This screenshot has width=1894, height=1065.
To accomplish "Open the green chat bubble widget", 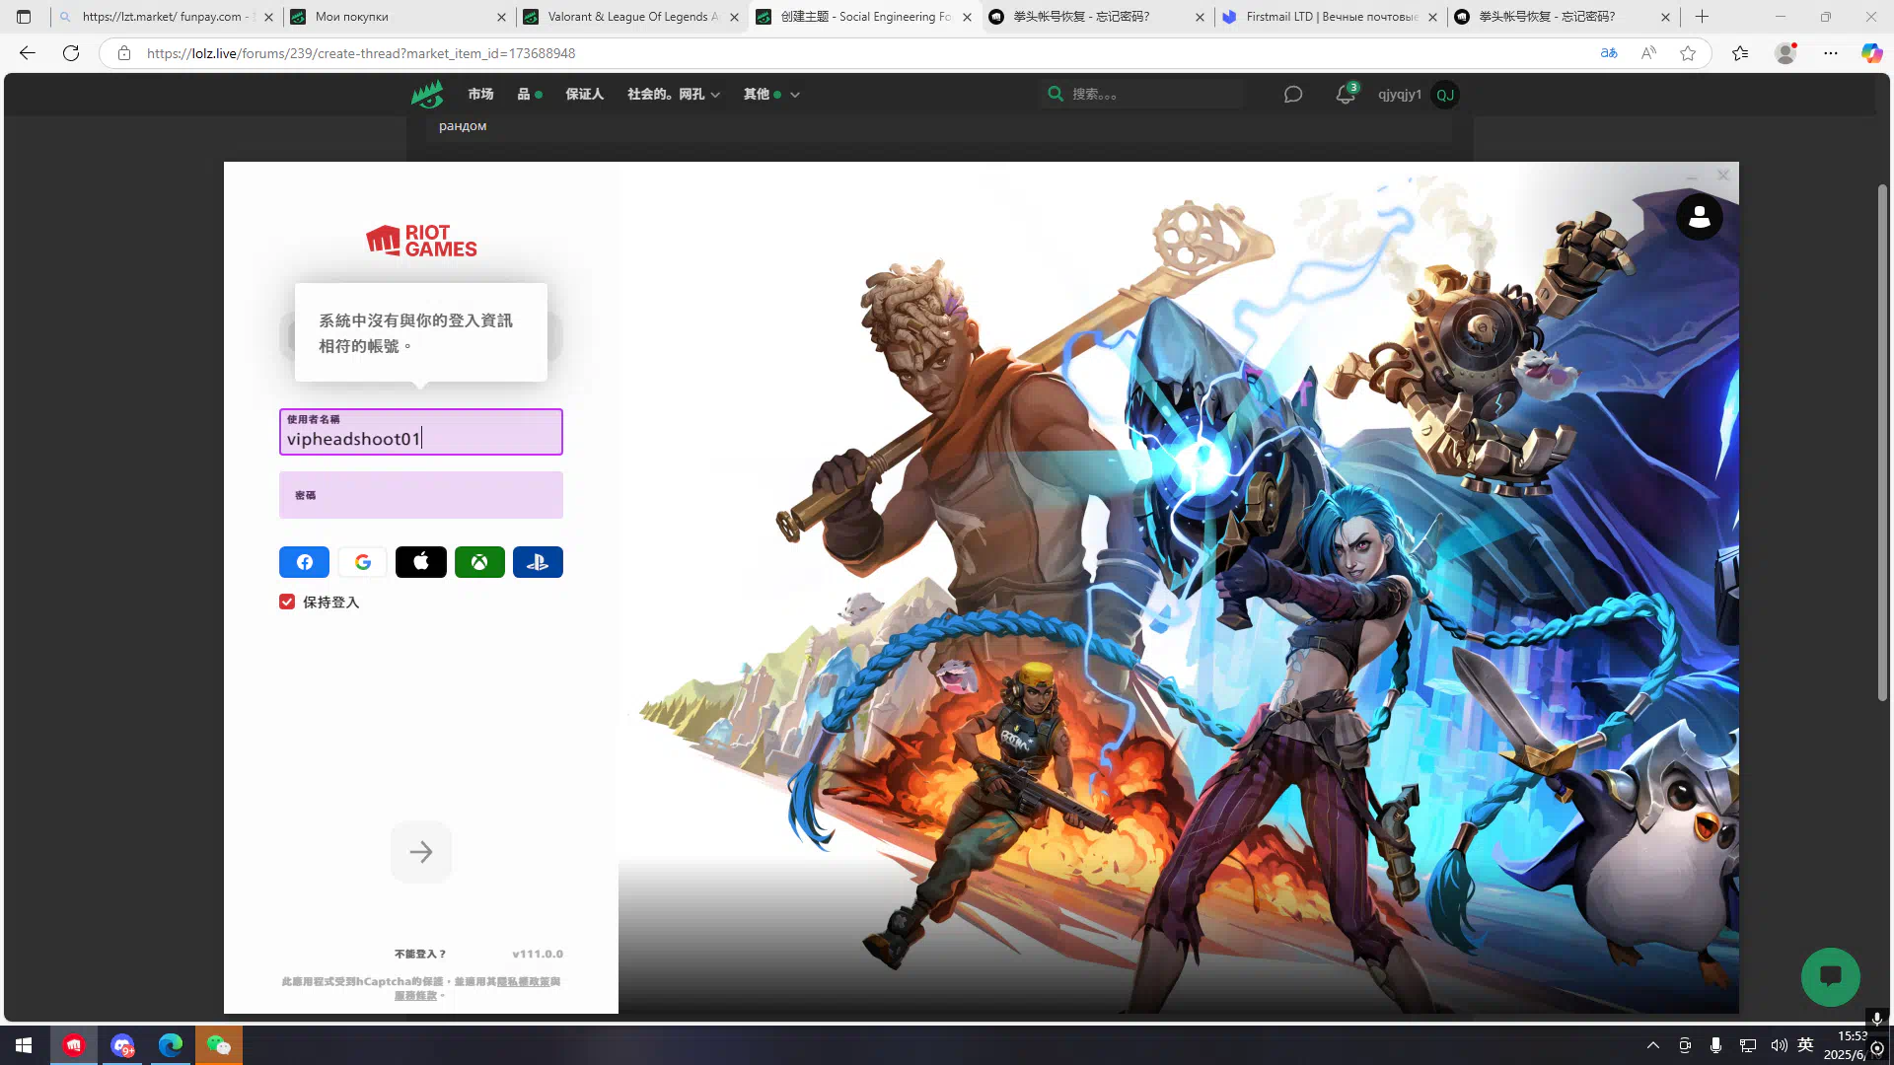I will coord(1831,976).
